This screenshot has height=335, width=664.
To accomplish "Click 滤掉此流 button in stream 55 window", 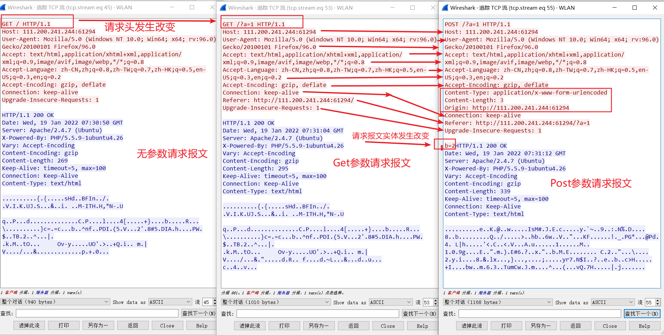I will pos(472,326).
